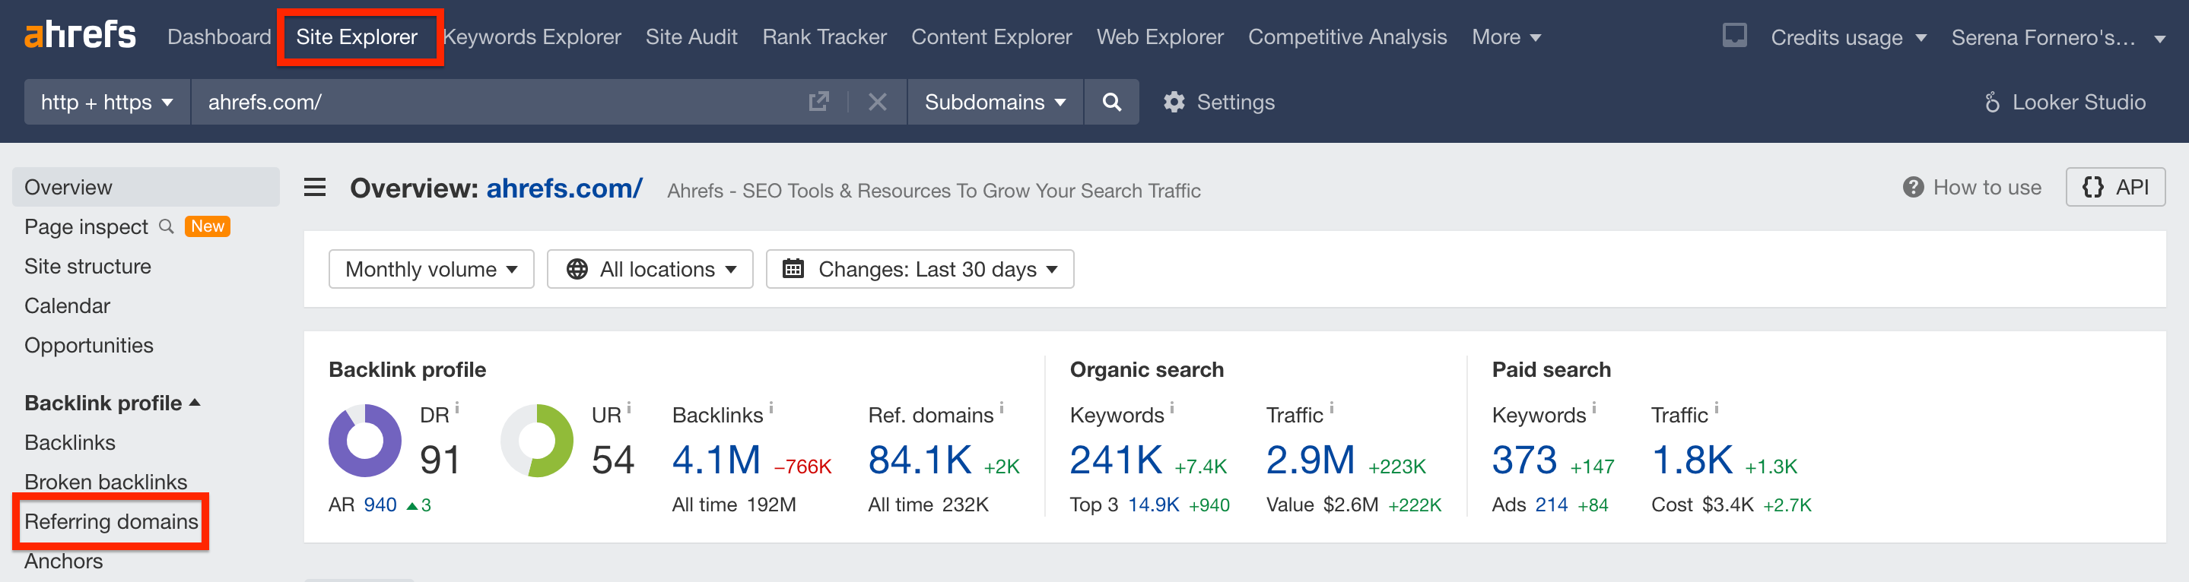This screenshot has height=582, width=2189.
Task: Open Changes: Last 30 days dropdown
Action: pyautogui.click(x=920, y=269)
